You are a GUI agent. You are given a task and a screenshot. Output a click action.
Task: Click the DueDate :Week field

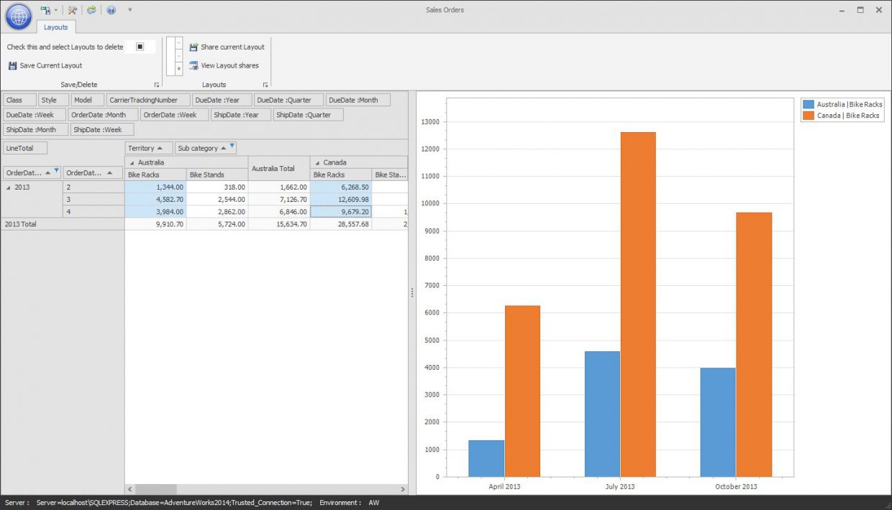click(x=35, y=115)
